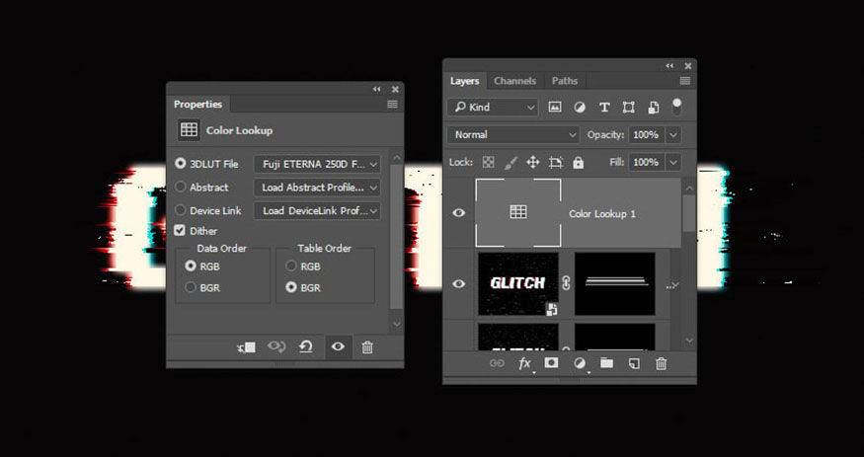864x457 pixels.
Task: Open the Opacity slider dropdown arrow
Action: (x=673, y=135)
